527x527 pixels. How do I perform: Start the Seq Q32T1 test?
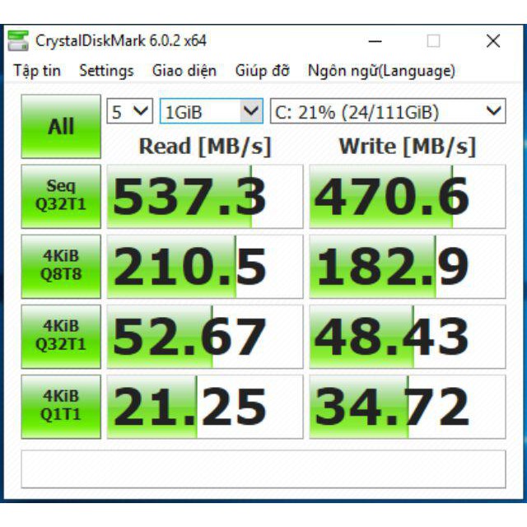click(x=62, y=196)
